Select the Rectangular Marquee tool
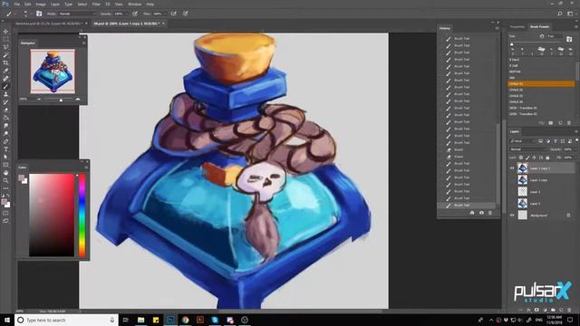 coord(5,39)
